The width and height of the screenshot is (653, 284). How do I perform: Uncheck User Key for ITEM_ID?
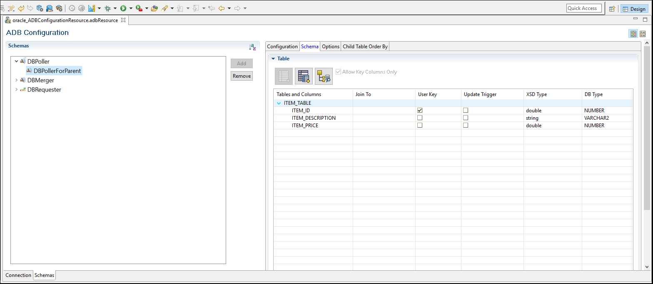(x=420, y=111)
